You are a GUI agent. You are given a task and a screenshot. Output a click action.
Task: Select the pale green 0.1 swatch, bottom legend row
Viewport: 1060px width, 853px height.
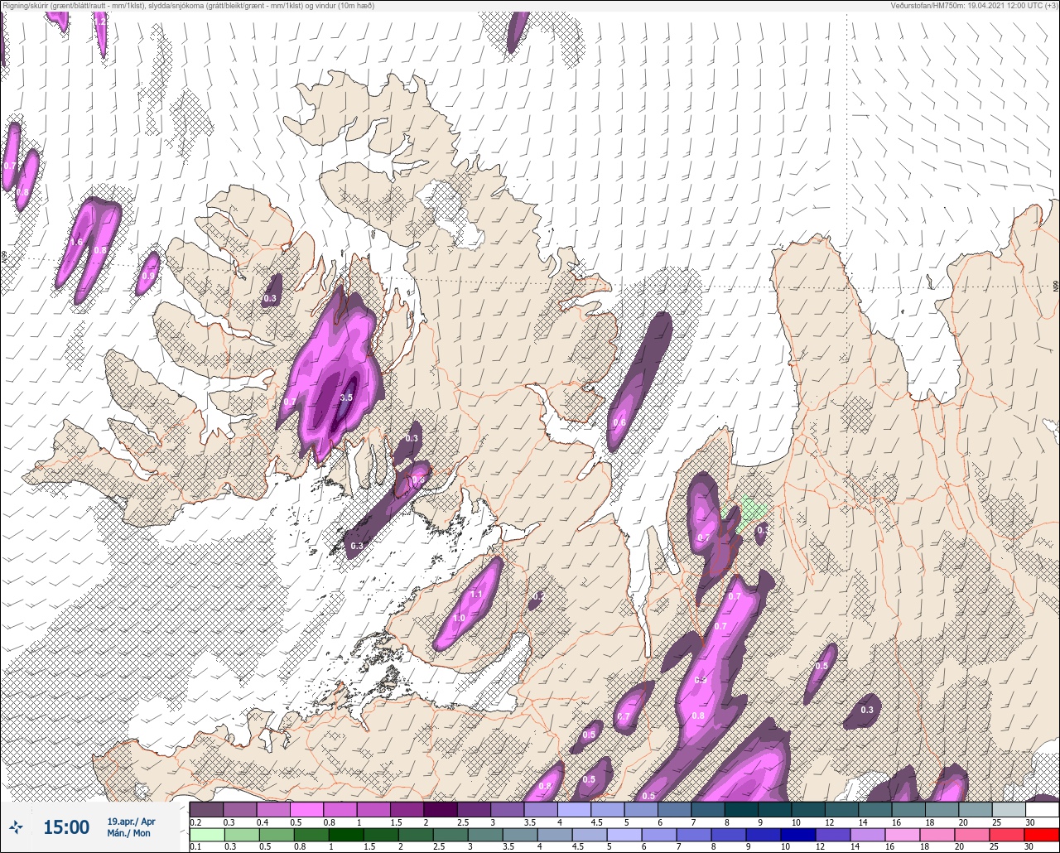206,835
